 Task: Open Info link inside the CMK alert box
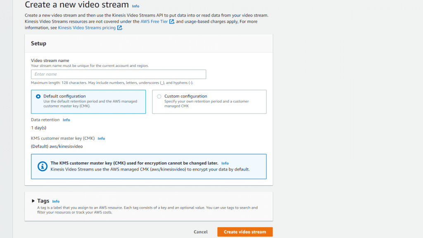click(225, 163)
